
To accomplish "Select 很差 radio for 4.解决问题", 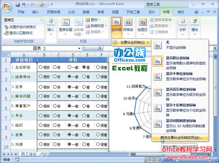I will (x=98, y=96).
